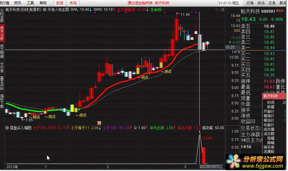Click the 天地人和主图 indicator name

coord(58,10)
